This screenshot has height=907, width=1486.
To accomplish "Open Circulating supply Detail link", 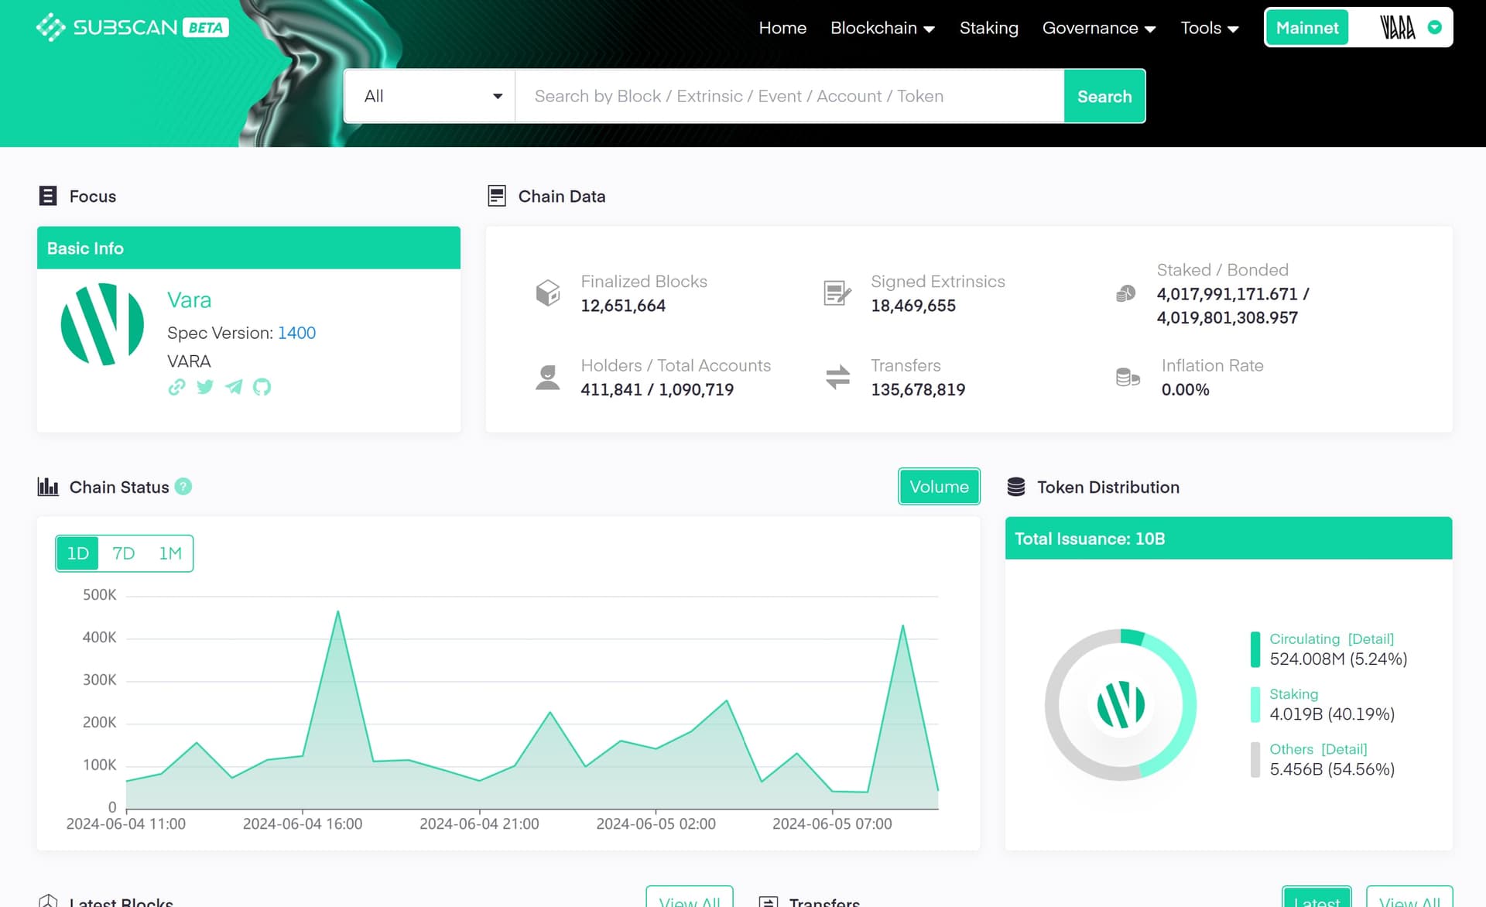I will [1371, 639].
